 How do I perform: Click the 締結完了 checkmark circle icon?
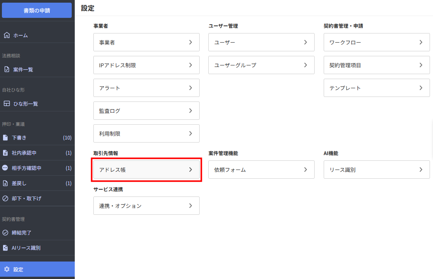pyautogui.click(x=5, y=233)
